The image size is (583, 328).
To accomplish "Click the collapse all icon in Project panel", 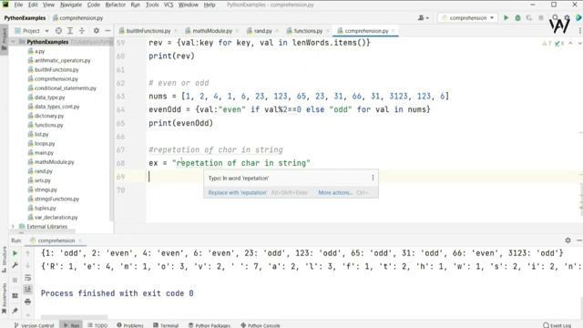I will click(82, 31).
